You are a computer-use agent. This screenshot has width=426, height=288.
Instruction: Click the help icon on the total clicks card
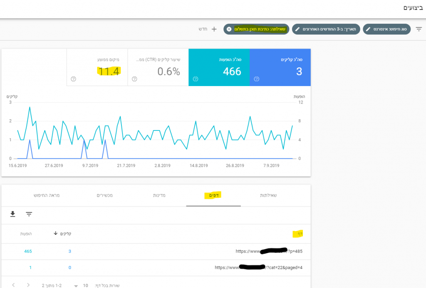(x=256, y=79)
